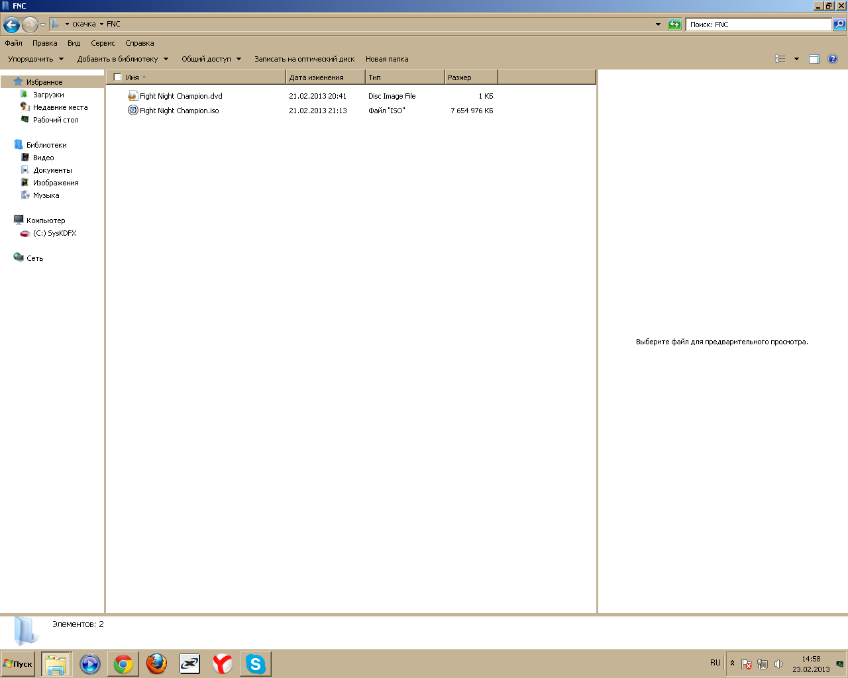Open help with the question mark icon

pyautogui.click(x=833, y=59)
